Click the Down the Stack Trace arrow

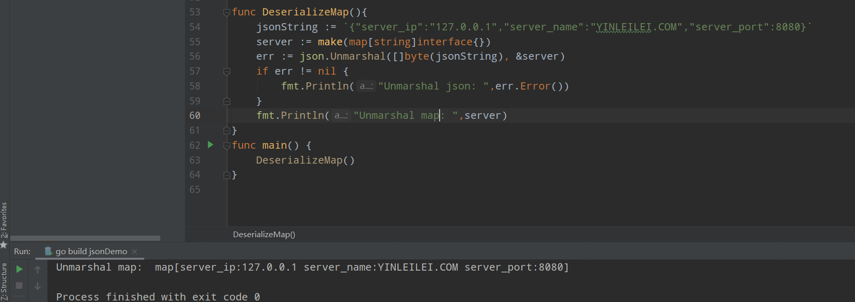point(38,286)
